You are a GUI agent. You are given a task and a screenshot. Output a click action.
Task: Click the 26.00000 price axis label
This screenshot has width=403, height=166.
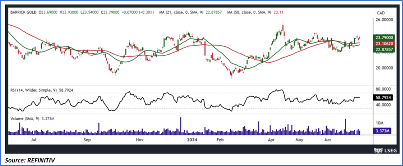384,20
